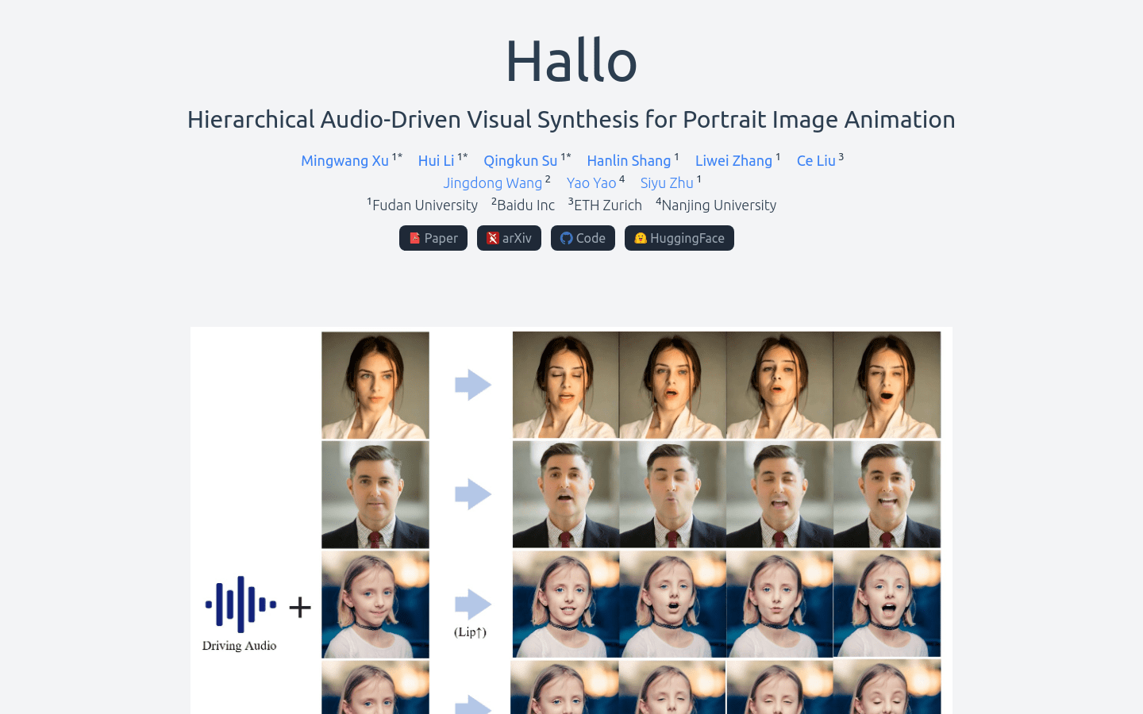Open author link Siyu Zhu

[x=667, y=182]
